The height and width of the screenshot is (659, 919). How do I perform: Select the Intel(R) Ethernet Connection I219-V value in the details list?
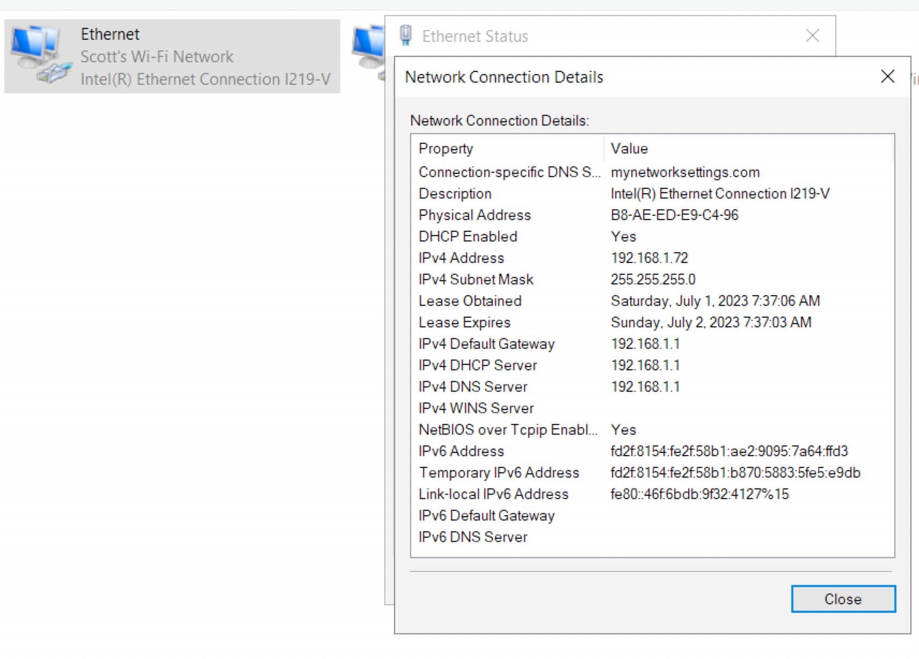pyautogui.click(x=720, y=194)
